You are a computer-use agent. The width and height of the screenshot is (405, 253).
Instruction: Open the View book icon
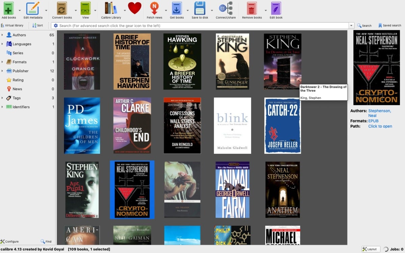[85, 8]
